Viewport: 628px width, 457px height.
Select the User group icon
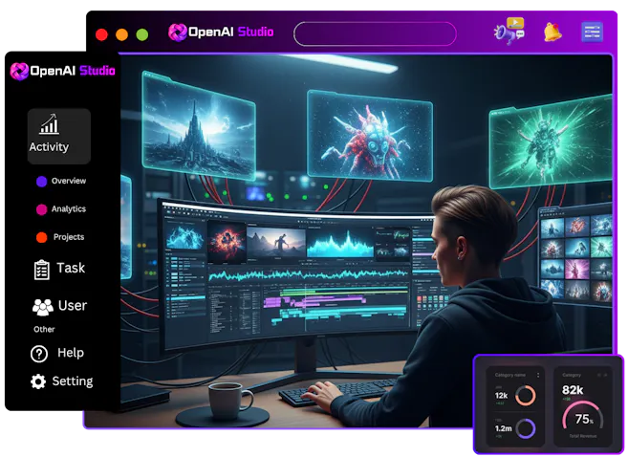point(43,307)
